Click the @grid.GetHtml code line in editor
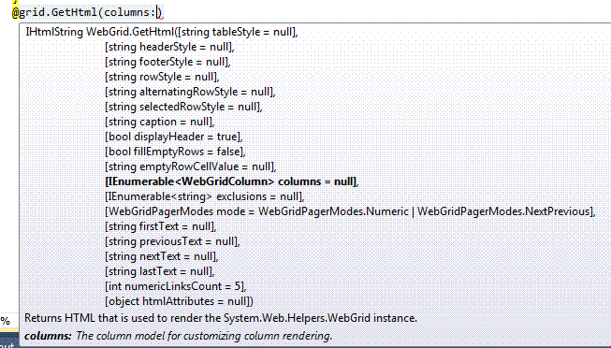 tap(87, 12)
